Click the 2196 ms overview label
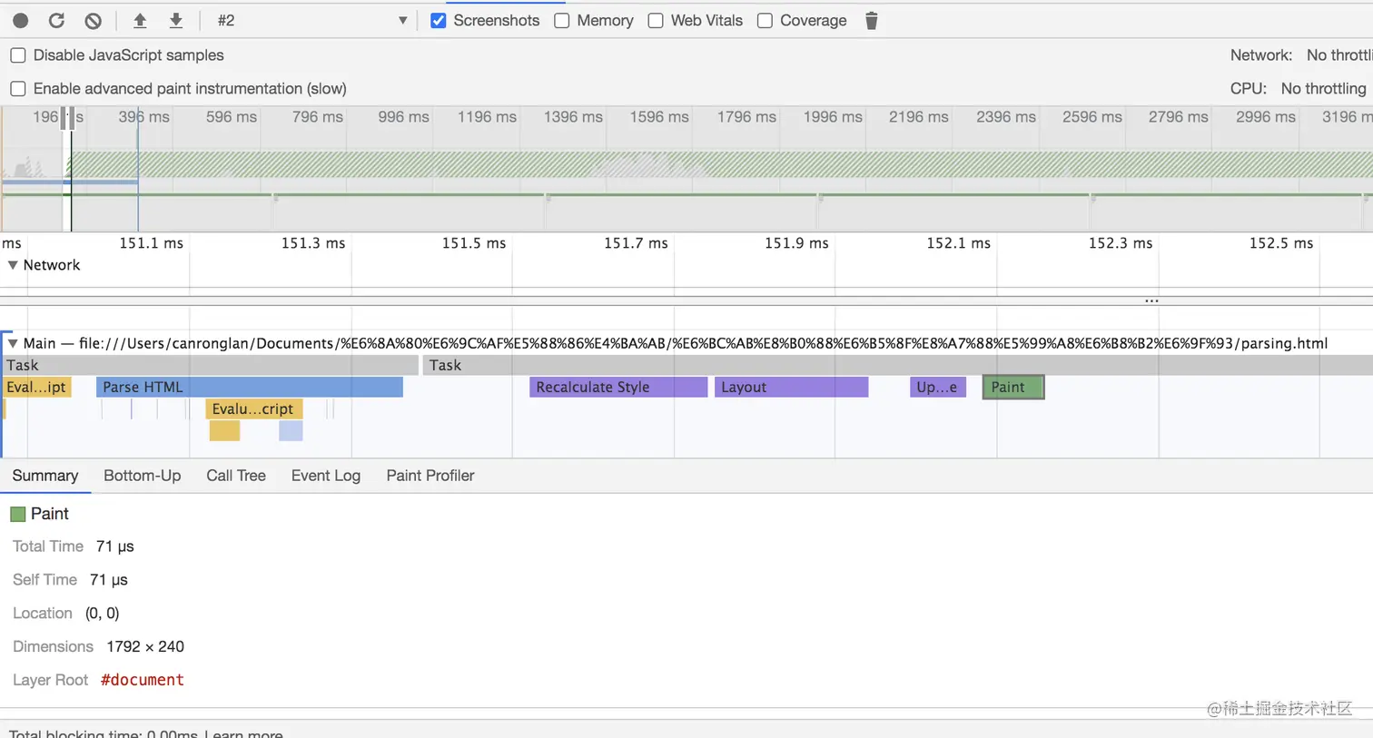This screenshot has height=738, width=1373. click(x=918, y=117)
